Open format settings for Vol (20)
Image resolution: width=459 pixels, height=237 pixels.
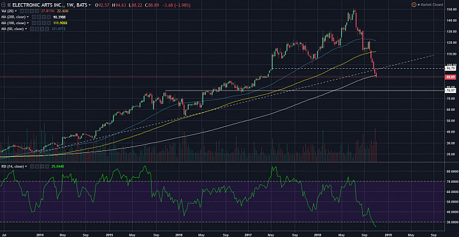27,11
